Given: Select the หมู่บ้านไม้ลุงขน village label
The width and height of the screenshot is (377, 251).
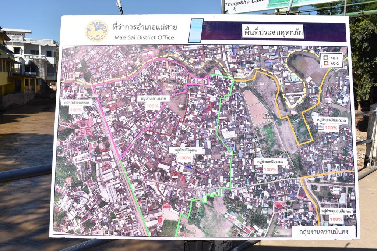Looking at the screenshot, I should point(185,150).
